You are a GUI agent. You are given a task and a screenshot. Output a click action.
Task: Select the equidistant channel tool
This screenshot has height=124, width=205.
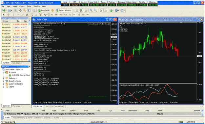pos(27,15)
